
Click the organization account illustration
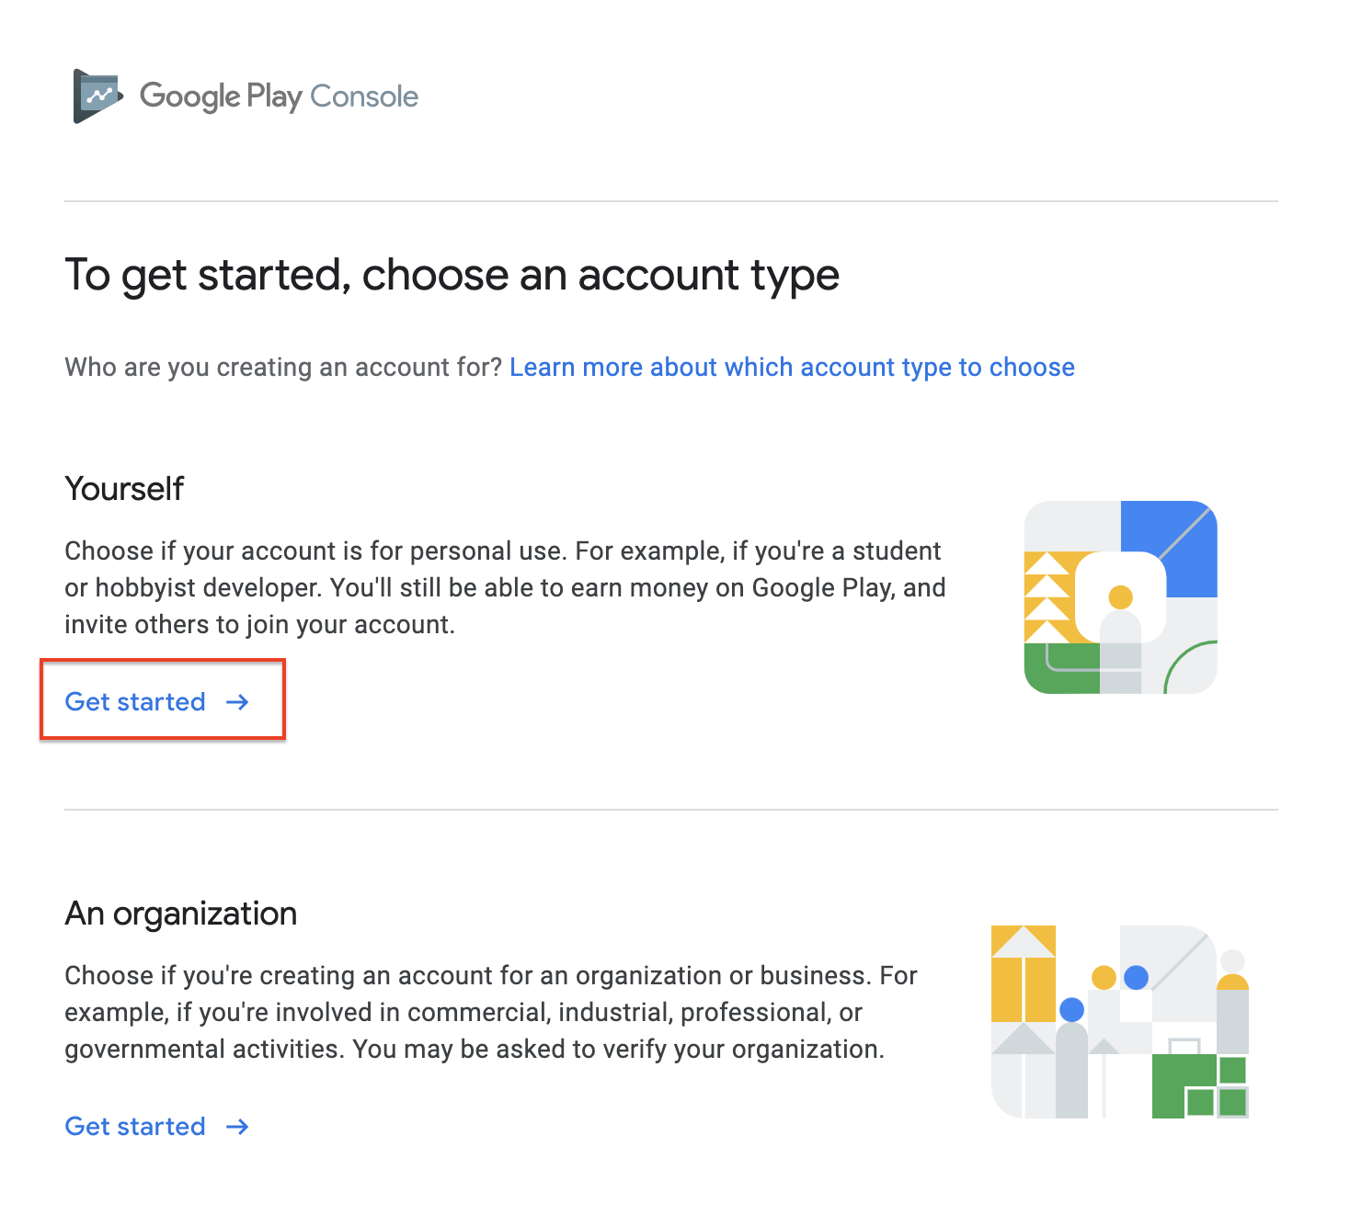1119,1021
